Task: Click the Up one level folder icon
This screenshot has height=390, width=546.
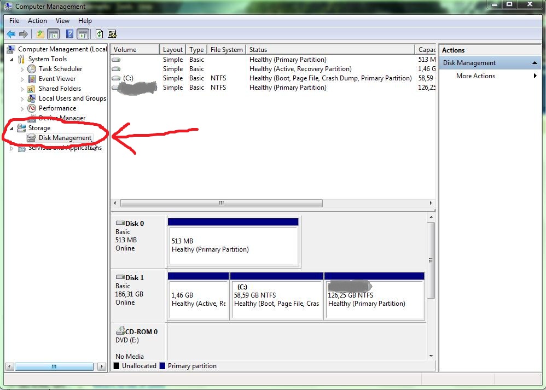Action: 40,34
